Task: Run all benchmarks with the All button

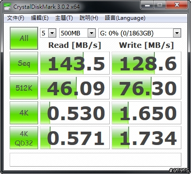Action: [x=24, y=38]
